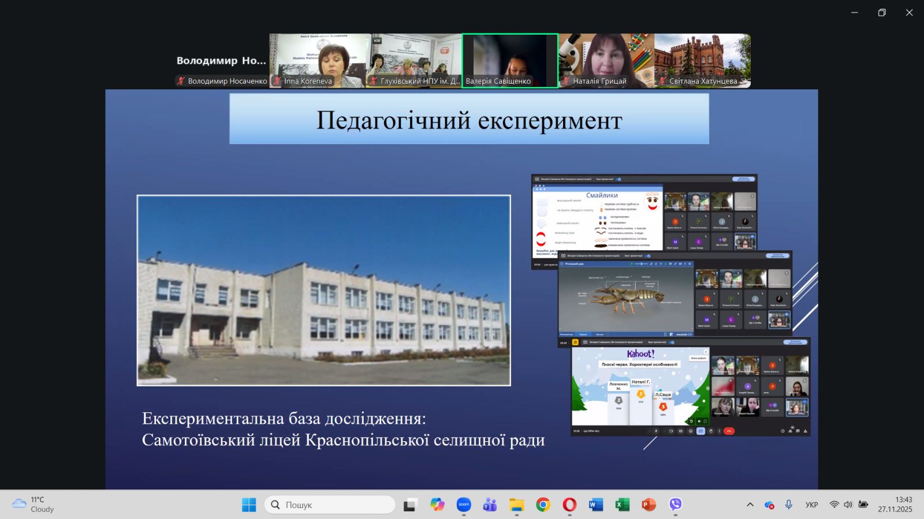The image size is (924, 519).
Task: Launch PowerPoint from taskbar
Action: (649, 505)
